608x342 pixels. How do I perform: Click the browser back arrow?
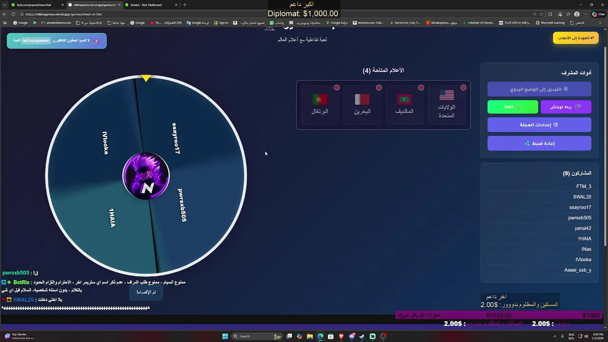tap(5, 14)
